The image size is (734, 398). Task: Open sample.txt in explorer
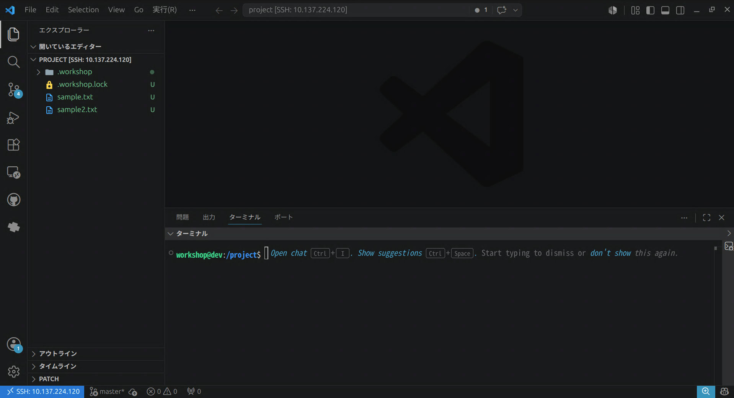click(96, 97)
